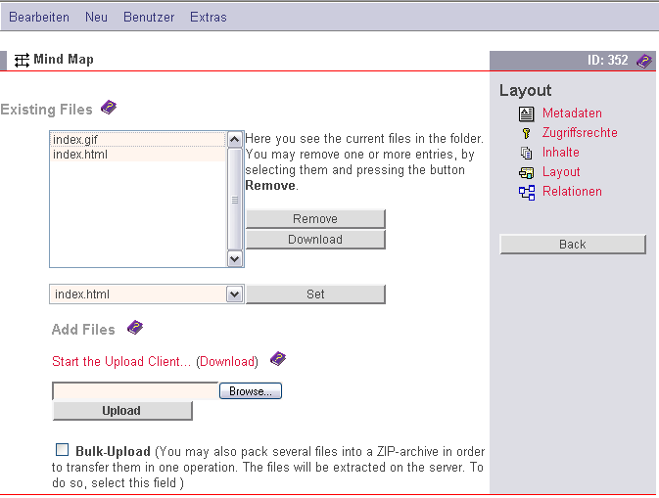Open the Extras menu
Screen dimensions: 659x498
209,18
